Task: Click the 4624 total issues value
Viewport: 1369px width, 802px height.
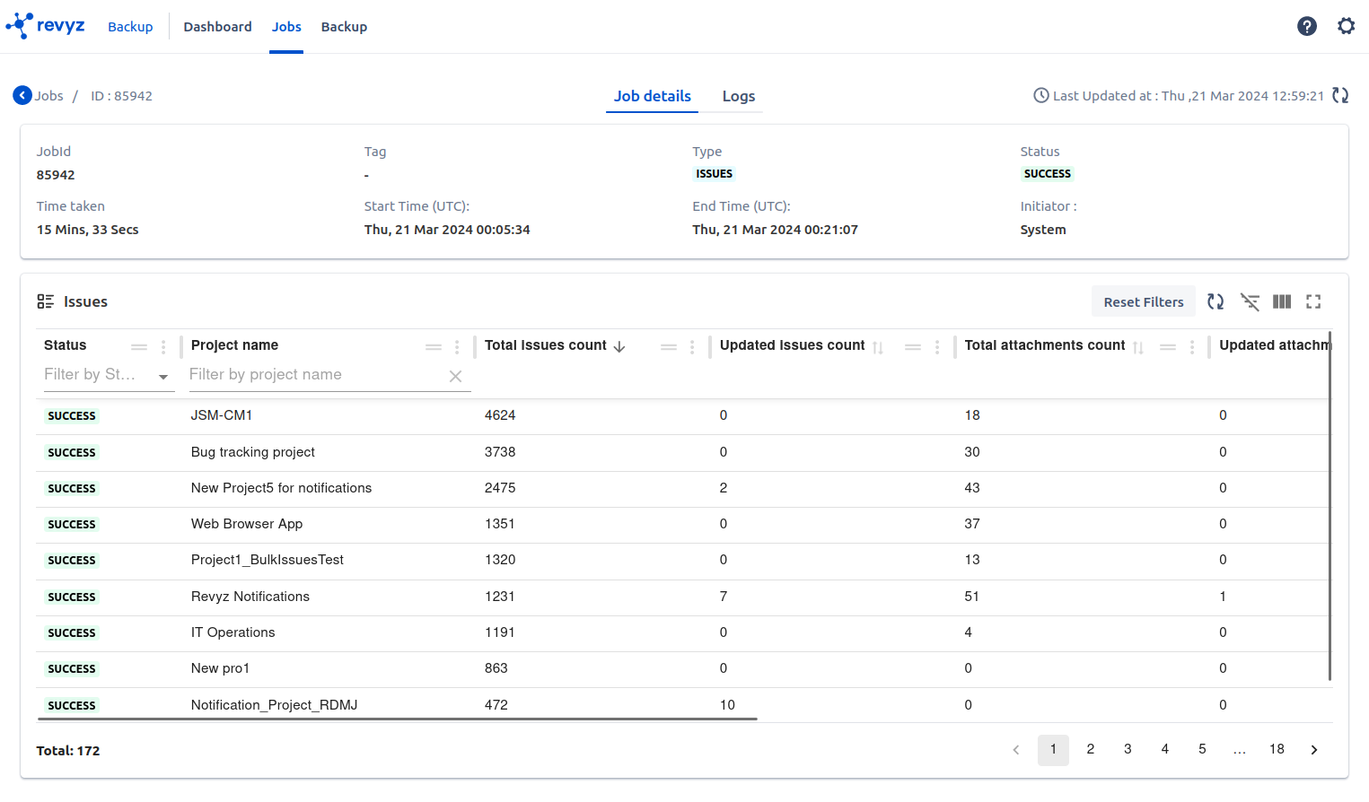Action: click(x=500, y=415)
